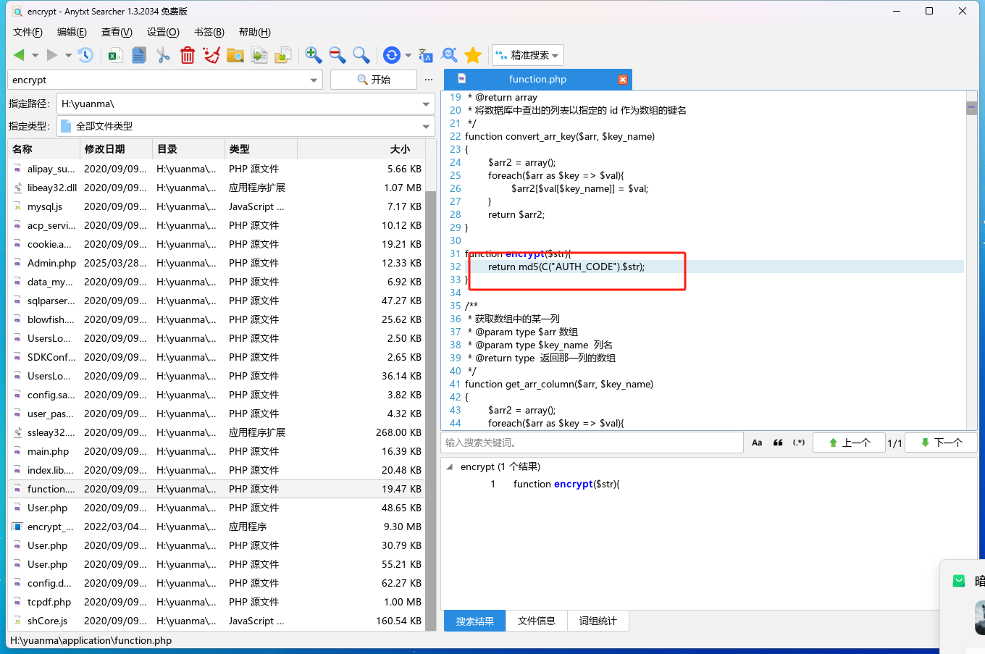985x654 pixels.
Task: Switch to the 文件信息 tab
Action: tap(536, 621)
